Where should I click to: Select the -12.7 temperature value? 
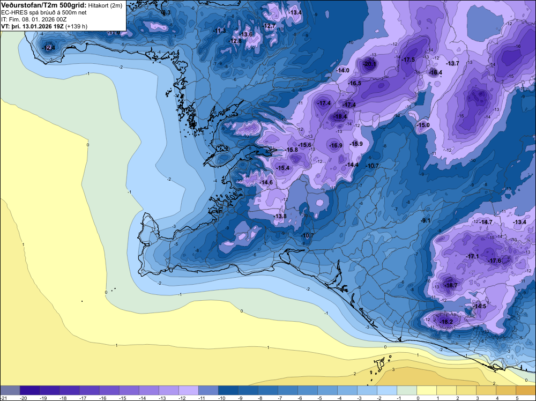pyautogui.click(x=269, y=26)
